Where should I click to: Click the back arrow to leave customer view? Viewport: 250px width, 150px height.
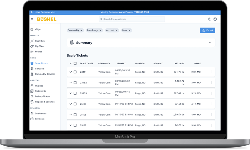[32, 12]
